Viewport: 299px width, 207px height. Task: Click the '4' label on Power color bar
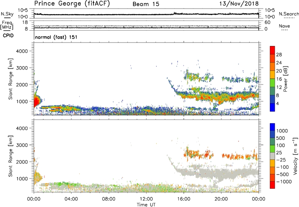[277, 103]
